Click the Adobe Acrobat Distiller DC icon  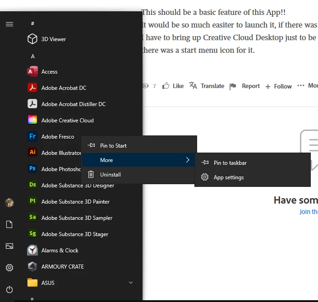tap(32, 104)
